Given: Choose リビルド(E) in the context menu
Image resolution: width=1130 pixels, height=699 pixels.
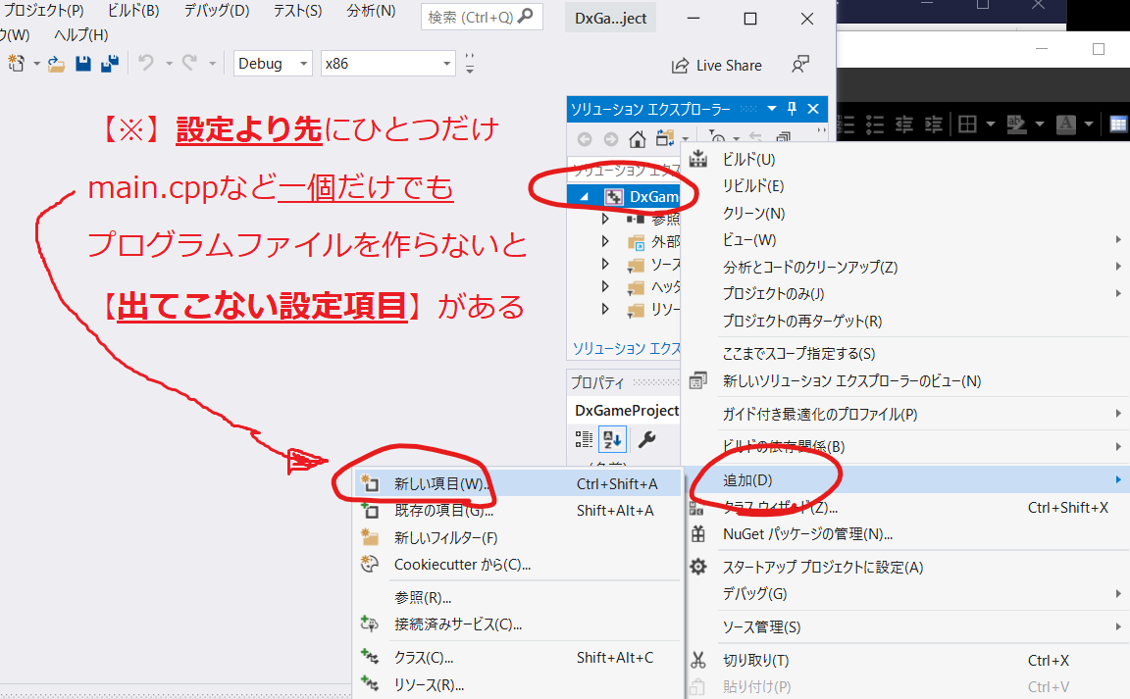Looking at the screenshot, I should point(906,186).
